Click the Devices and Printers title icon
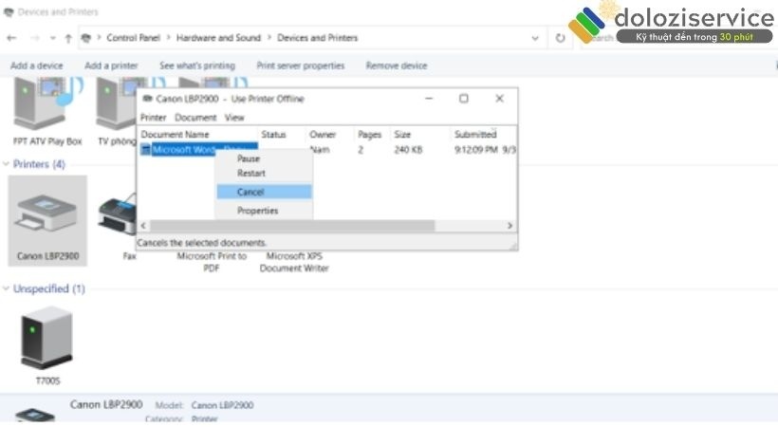 (9, 12)
